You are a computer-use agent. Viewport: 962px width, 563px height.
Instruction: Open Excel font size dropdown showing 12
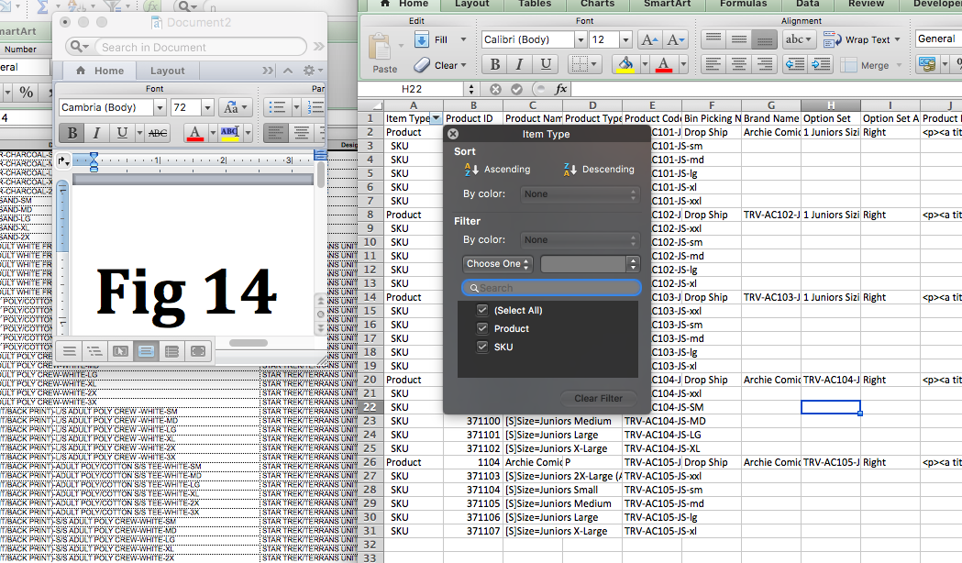(625, 39)
